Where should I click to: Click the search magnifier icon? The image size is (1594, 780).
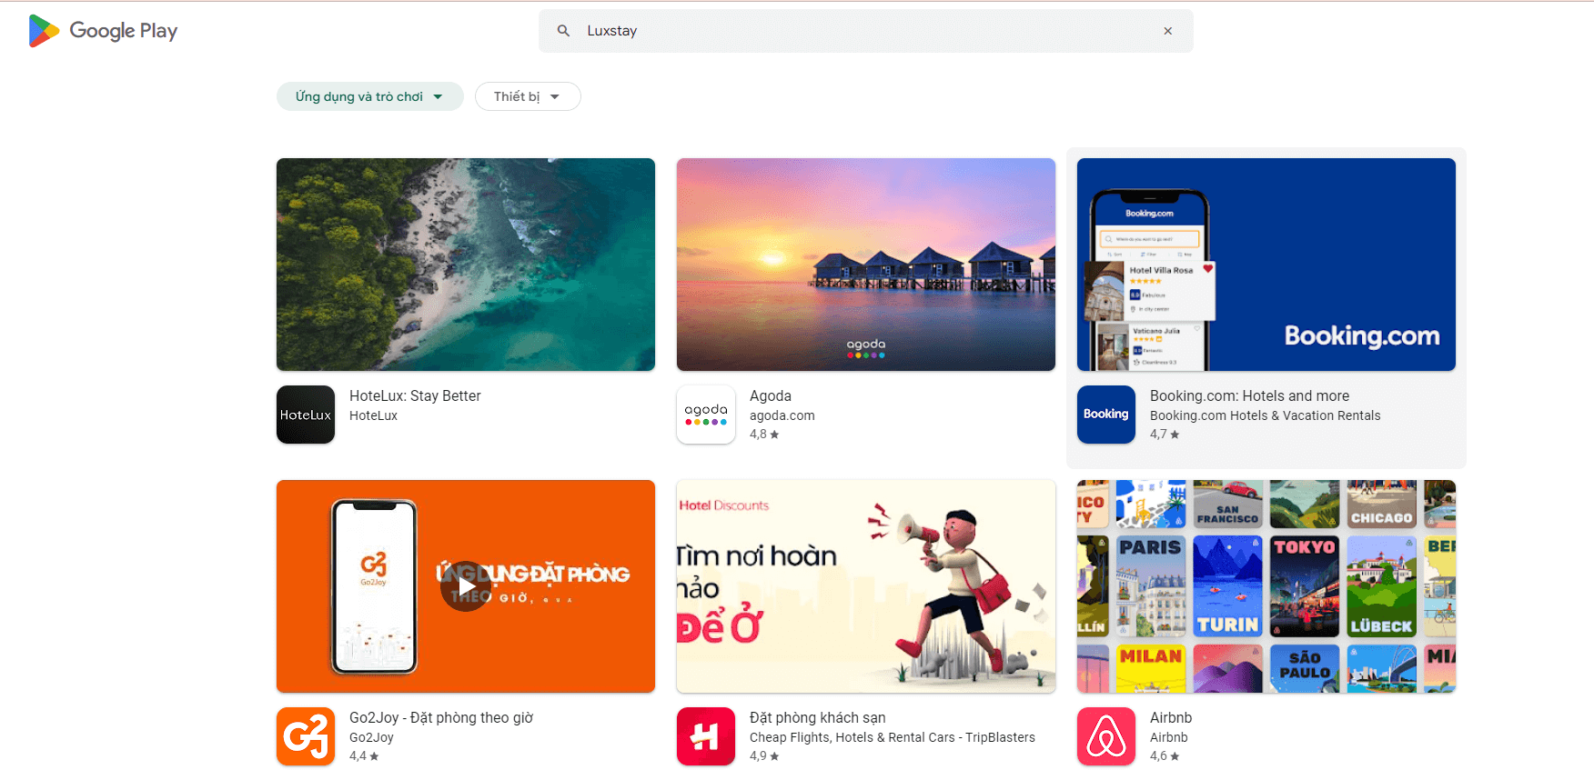tap(563, 31)
